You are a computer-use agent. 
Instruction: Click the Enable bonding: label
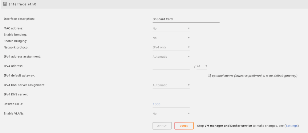[x=15, y=35]
